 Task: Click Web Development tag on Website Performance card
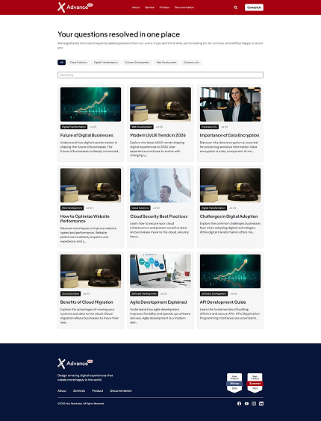[72, 208]
